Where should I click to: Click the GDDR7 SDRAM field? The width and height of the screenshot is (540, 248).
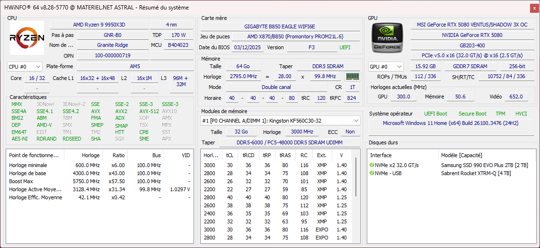(x=471, y=66)
